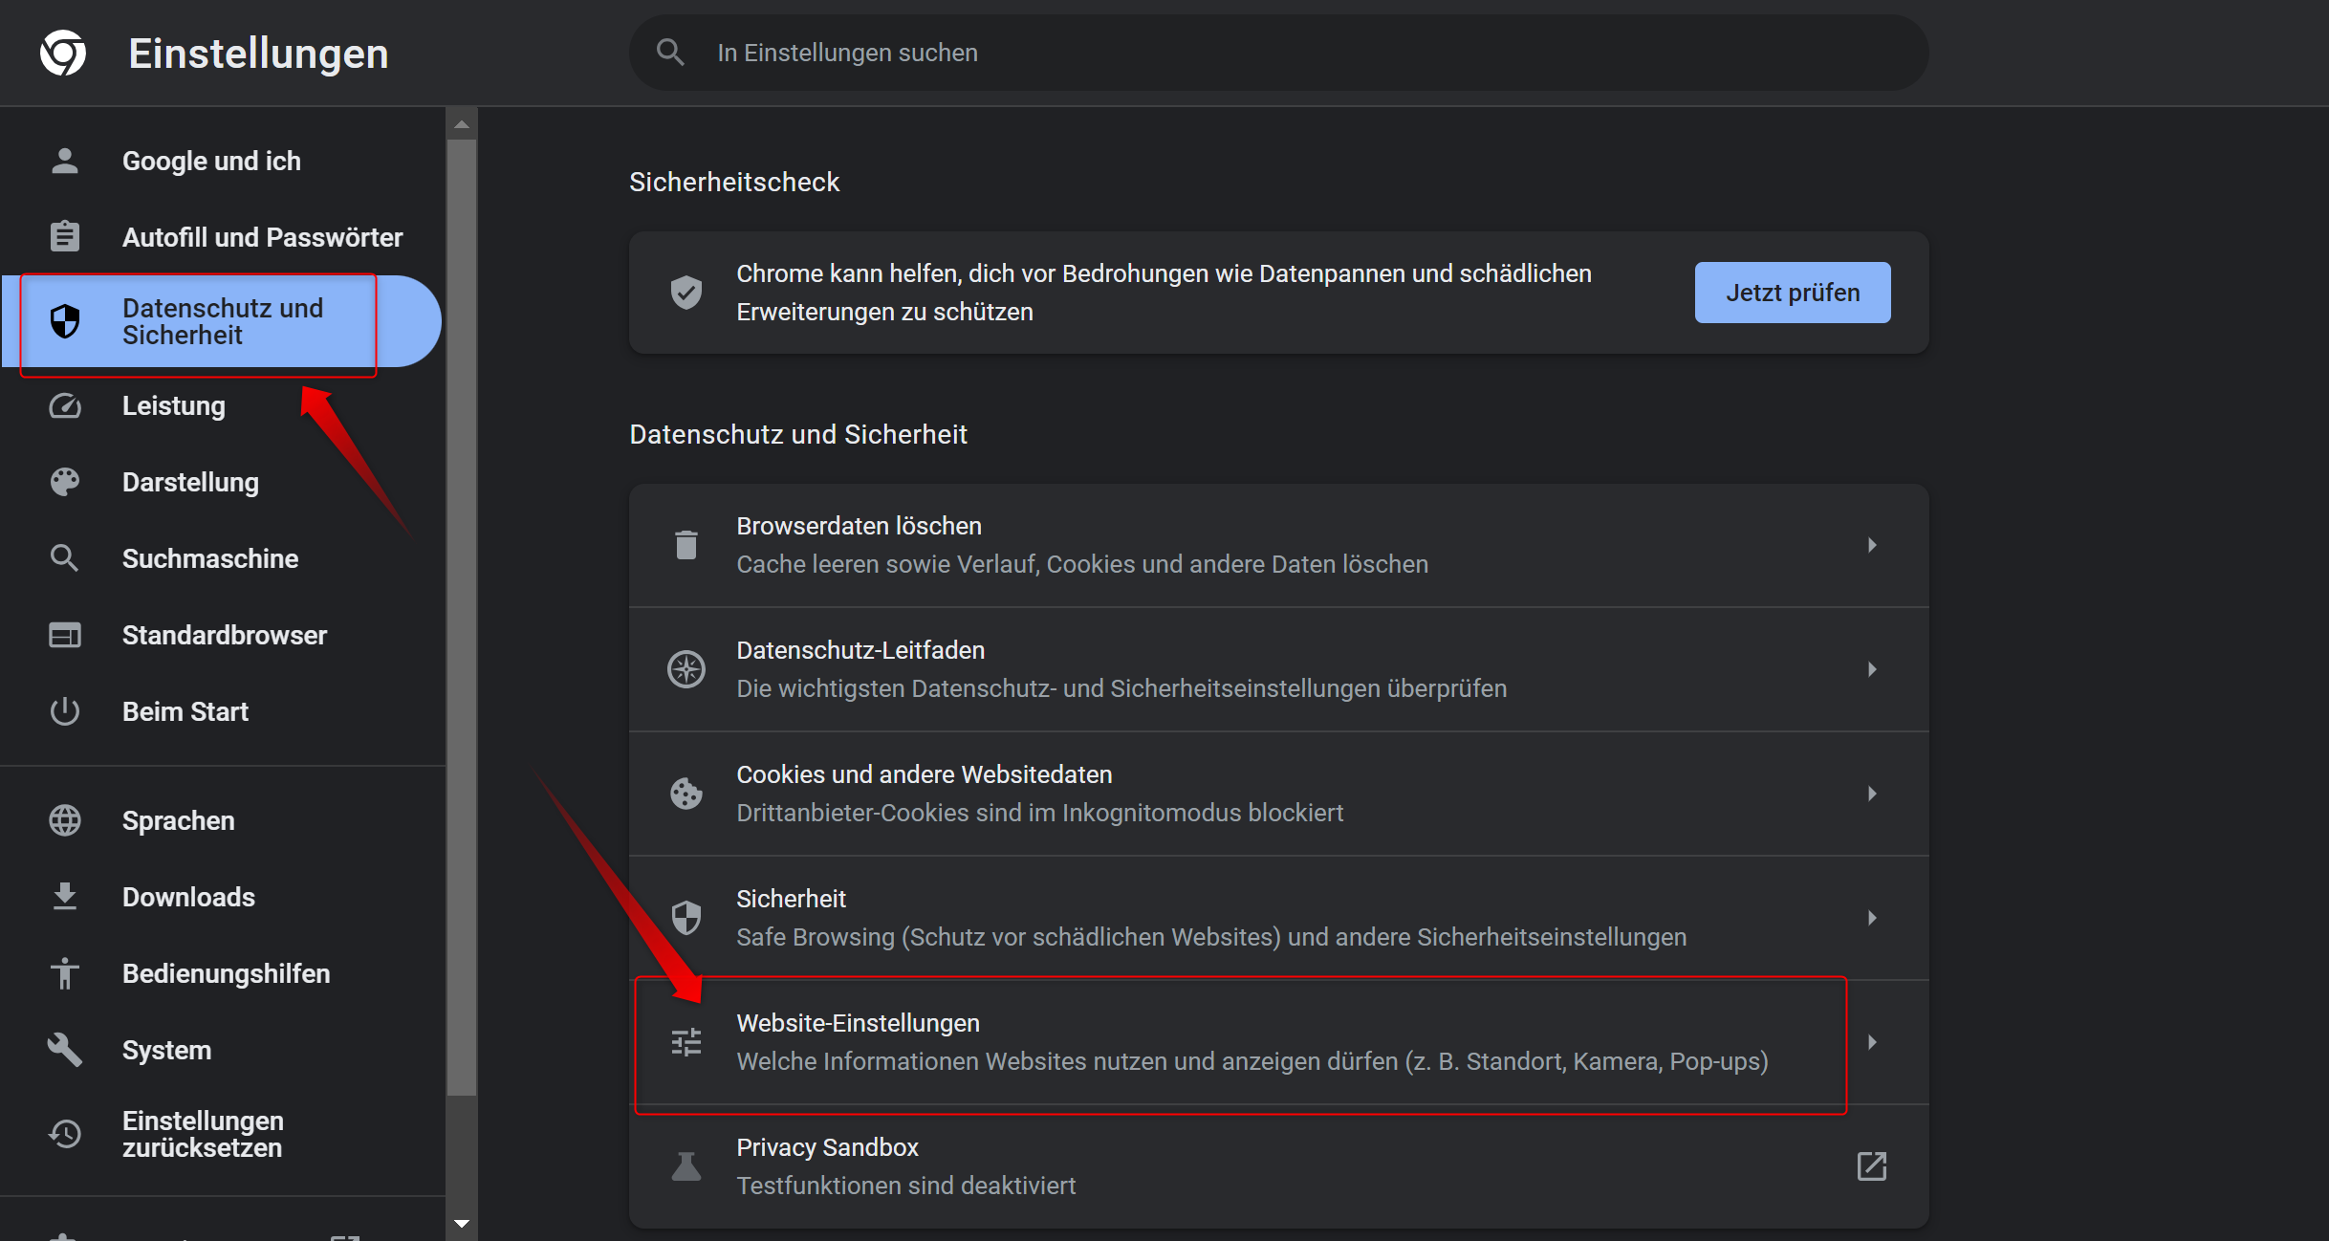Viewport: 2329px width, 1241px height.
Task: Open Einstellungen zurücksetzen in the sidebar
Action: point(203,1134)
